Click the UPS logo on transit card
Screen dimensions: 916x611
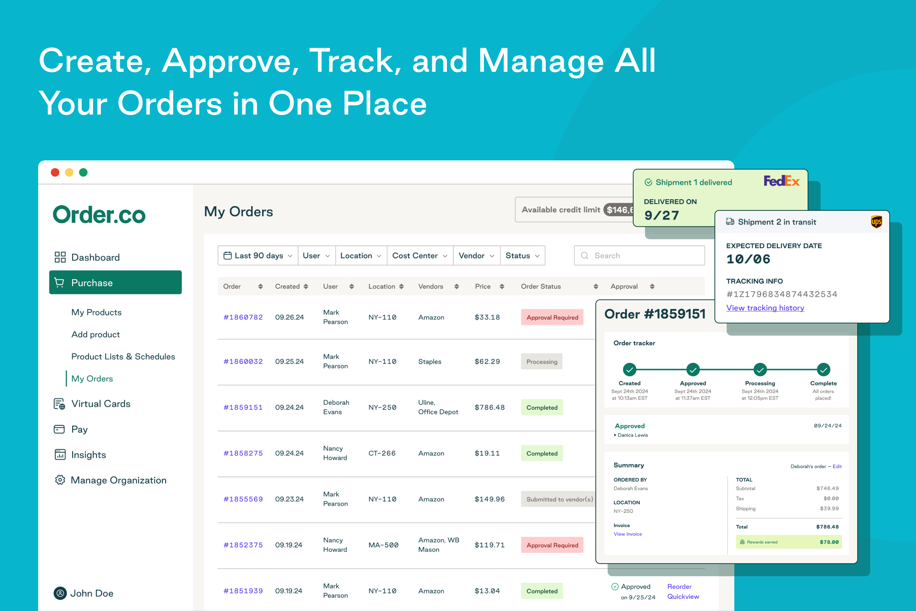(876, 222)
